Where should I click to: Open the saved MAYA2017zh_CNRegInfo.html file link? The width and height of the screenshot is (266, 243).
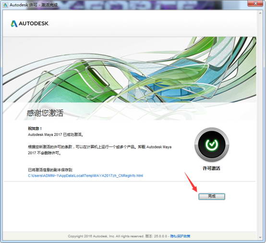85,175
